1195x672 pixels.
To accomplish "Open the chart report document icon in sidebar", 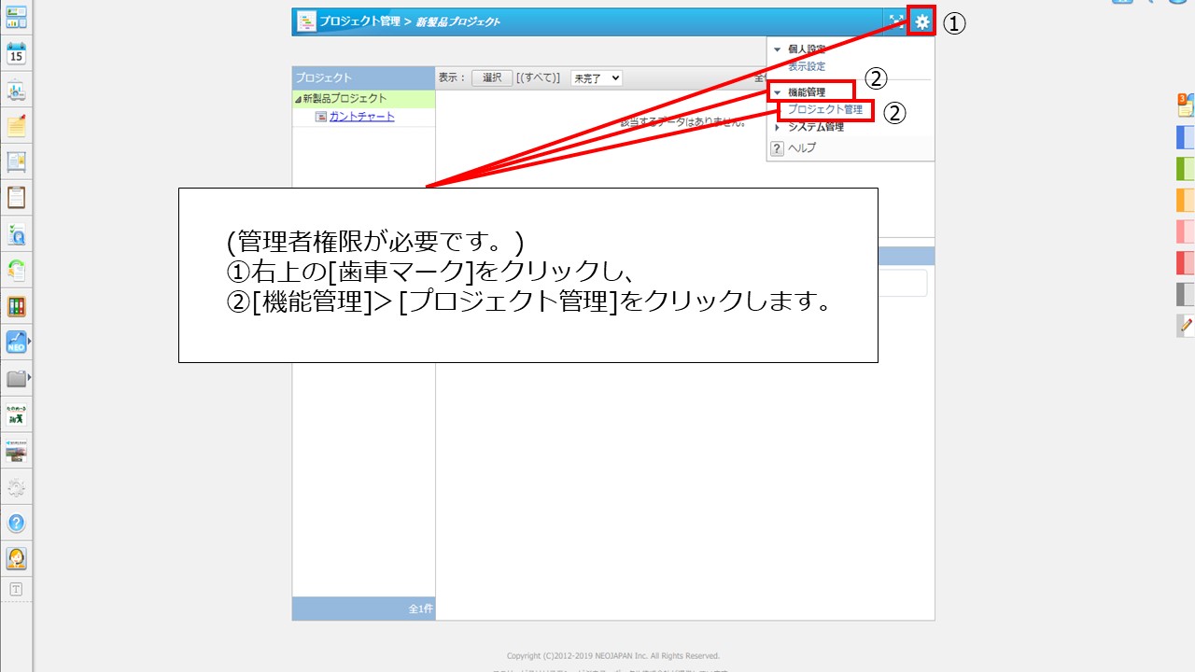I will click(x=16, y=91).
